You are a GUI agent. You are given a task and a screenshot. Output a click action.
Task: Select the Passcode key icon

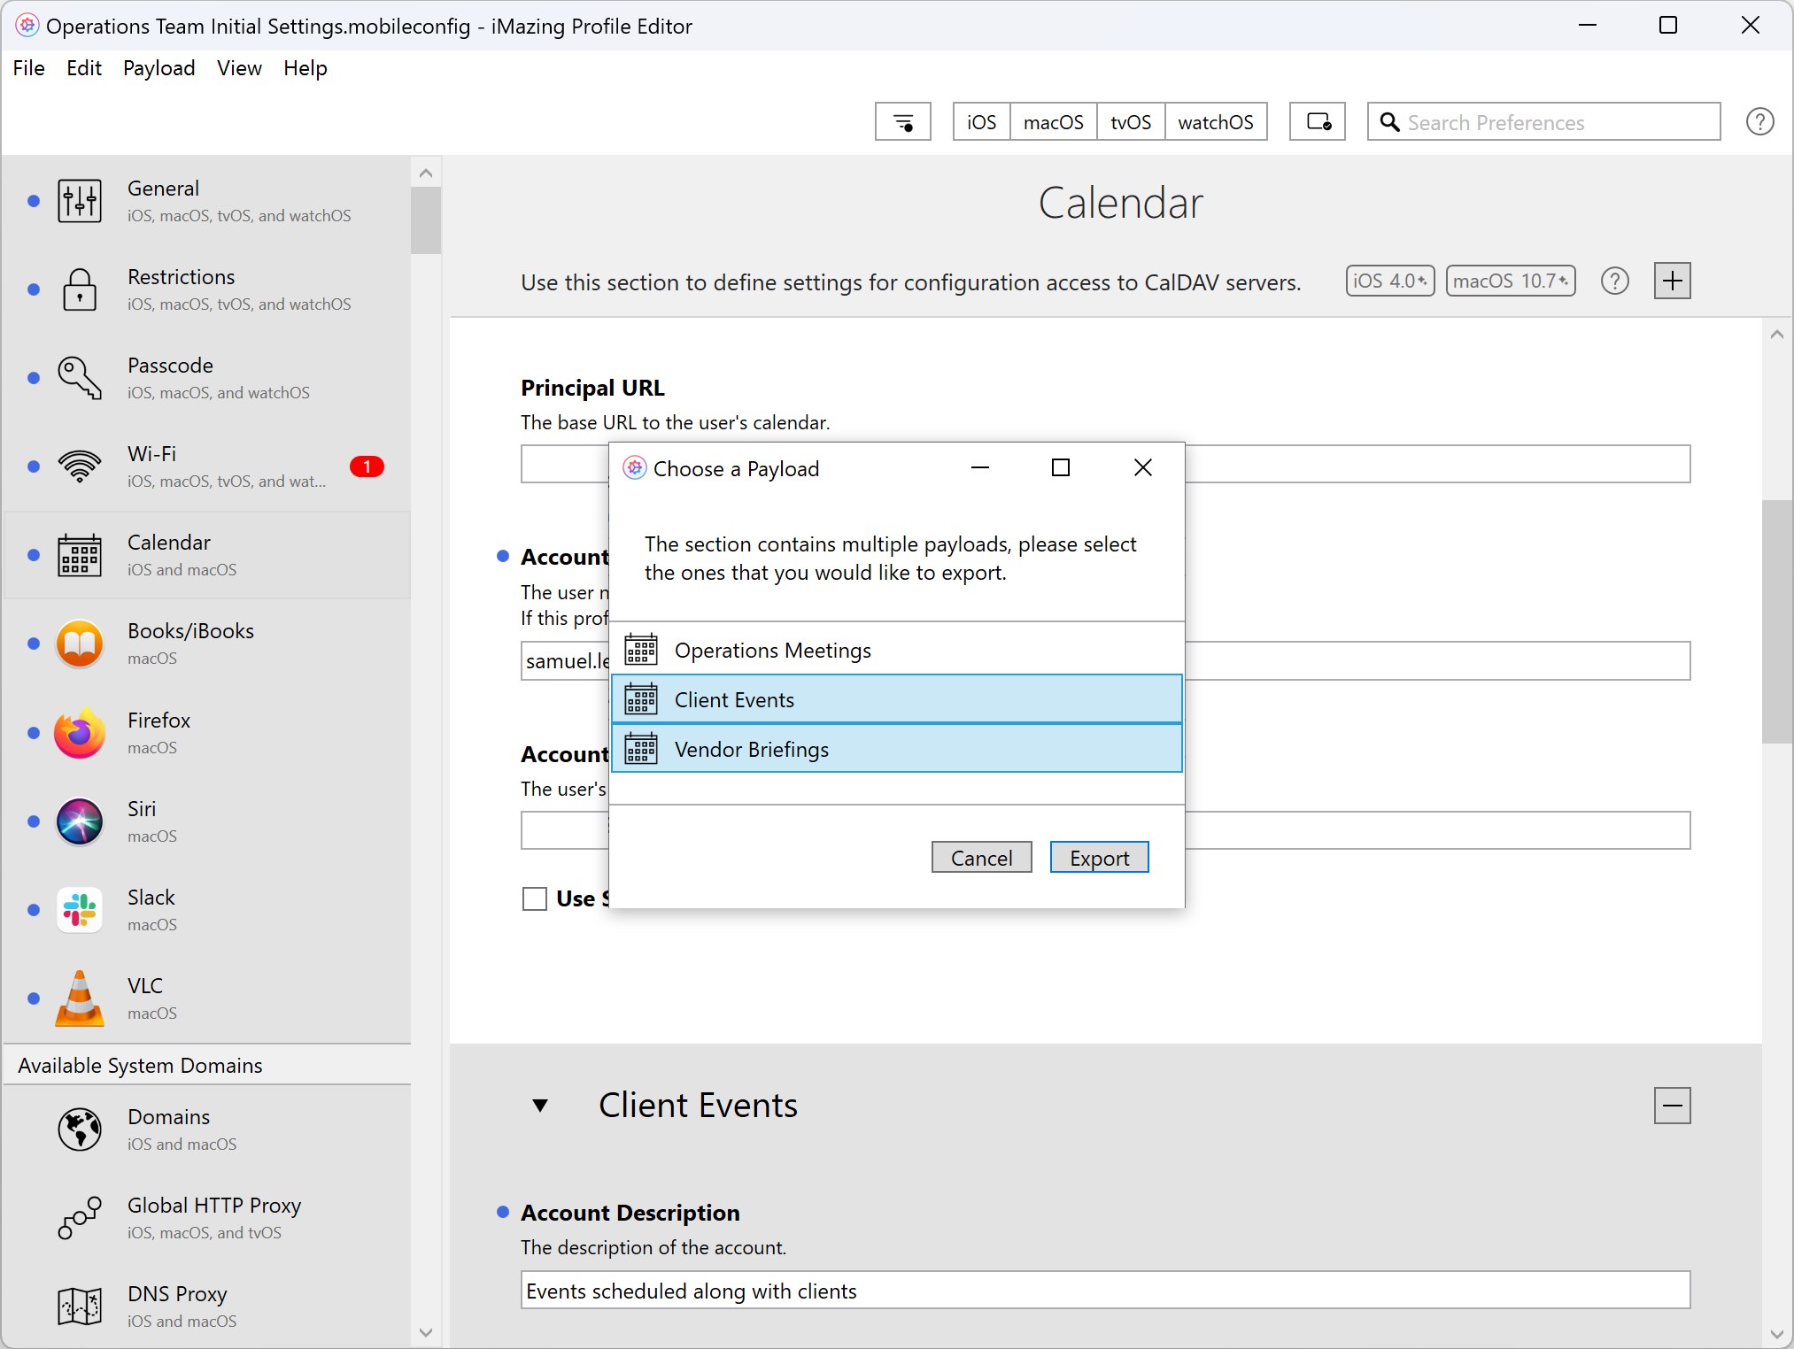pyautogui.click(x=80, y=378)
